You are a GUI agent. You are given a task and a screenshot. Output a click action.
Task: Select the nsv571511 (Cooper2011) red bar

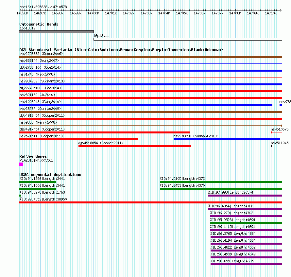tap(79, 139)
